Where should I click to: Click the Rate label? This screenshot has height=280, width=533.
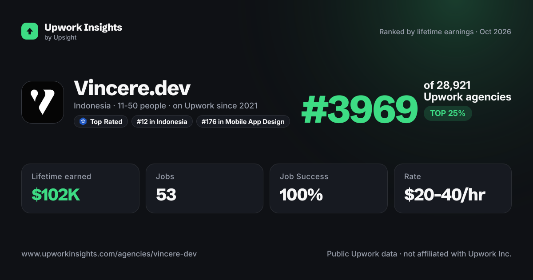tap(413, 176)
